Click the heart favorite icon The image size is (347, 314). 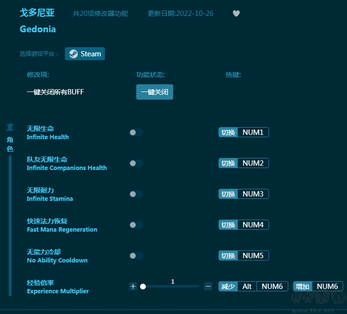[236, 13]
